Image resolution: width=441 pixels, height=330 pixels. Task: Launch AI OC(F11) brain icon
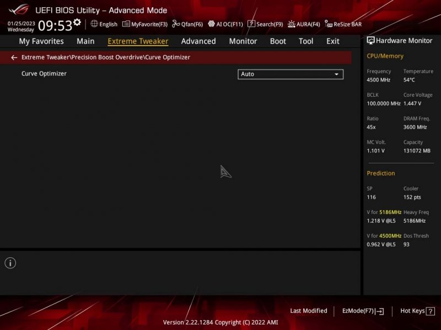(211, 24)
